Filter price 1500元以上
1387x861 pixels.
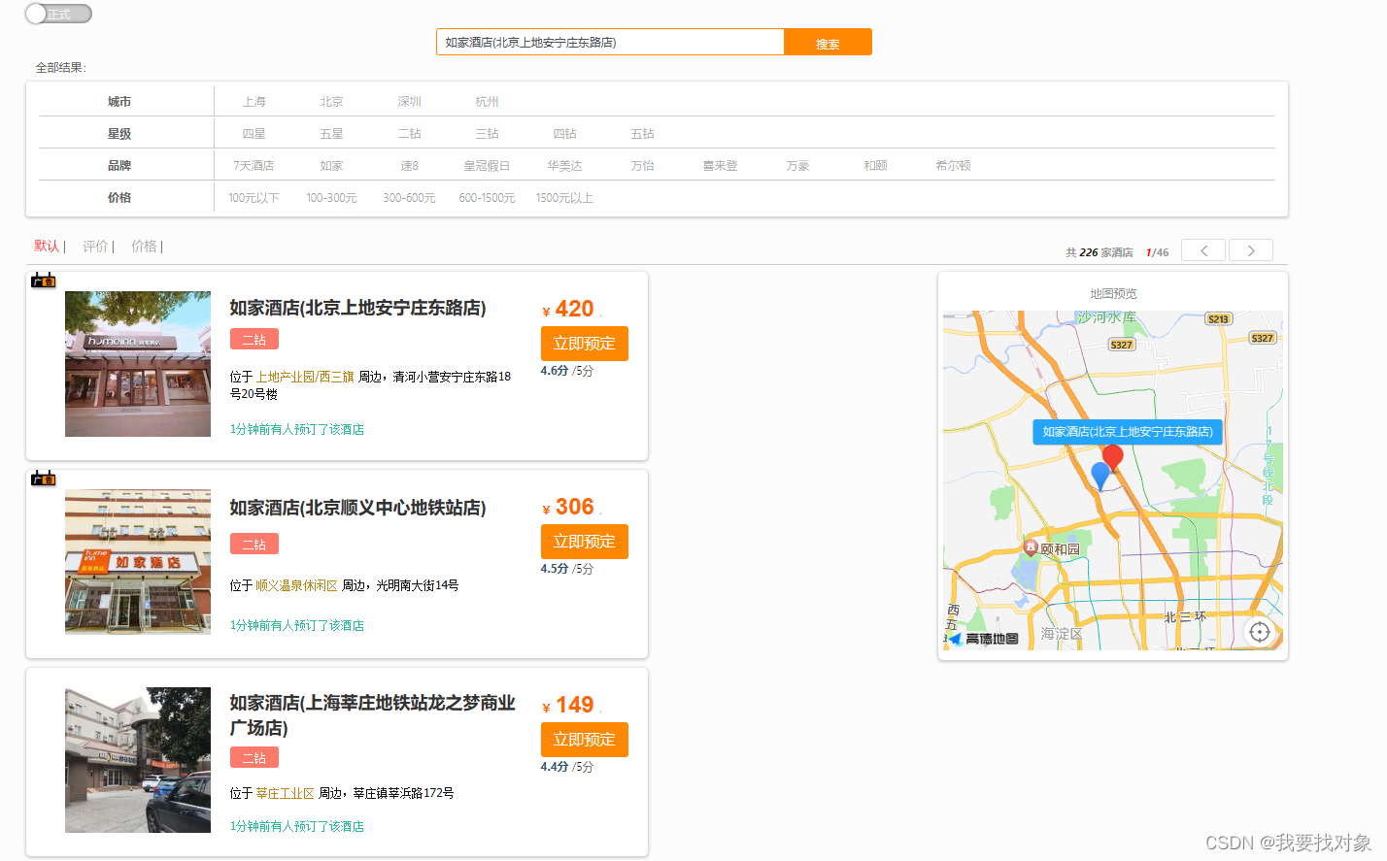point(565,198)
